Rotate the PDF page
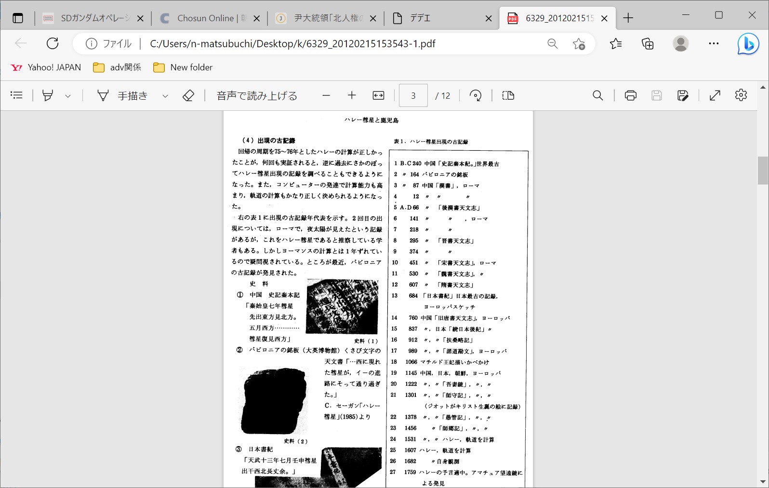This screenshot has height=488, width=769. click(476, 95)
